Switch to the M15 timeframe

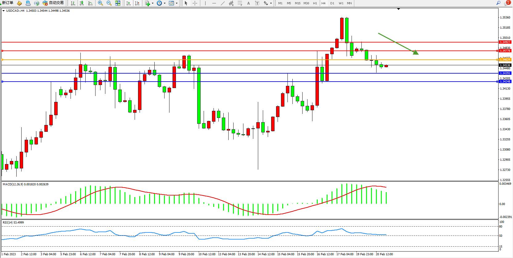(x=297, y=3)
